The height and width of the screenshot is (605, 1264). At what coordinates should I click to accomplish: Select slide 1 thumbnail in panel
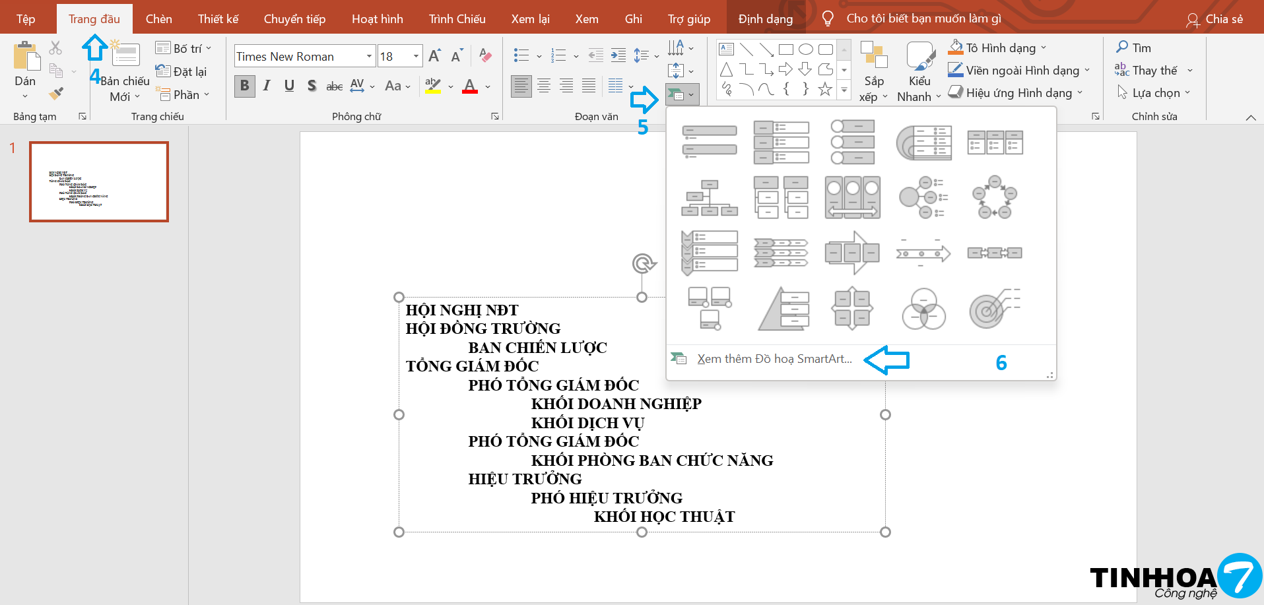click(99, 181)
